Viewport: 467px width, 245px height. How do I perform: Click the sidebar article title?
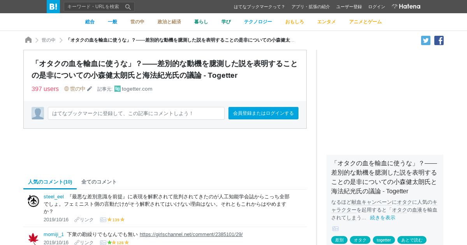[384, 177]
